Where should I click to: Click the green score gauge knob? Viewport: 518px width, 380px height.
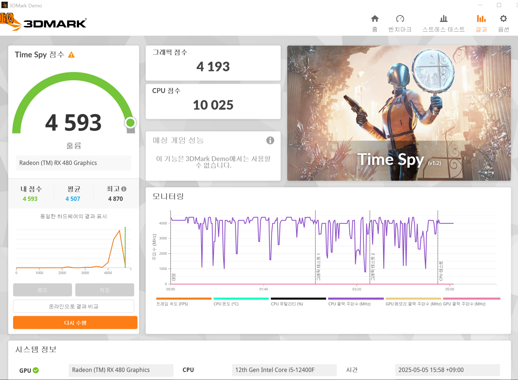[x=130, y=123]
